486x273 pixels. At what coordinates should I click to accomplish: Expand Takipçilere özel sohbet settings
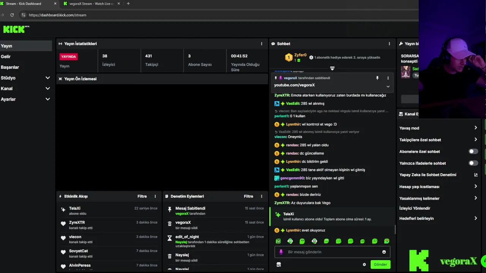click(439, 140)
